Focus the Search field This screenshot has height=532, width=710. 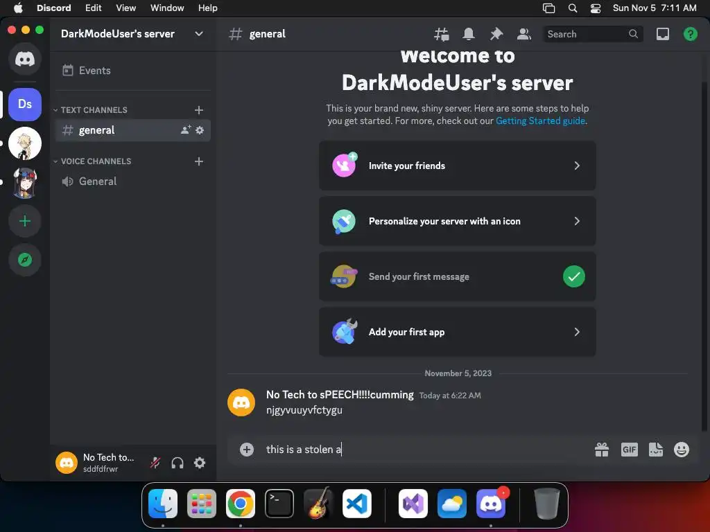pos(592,34)
